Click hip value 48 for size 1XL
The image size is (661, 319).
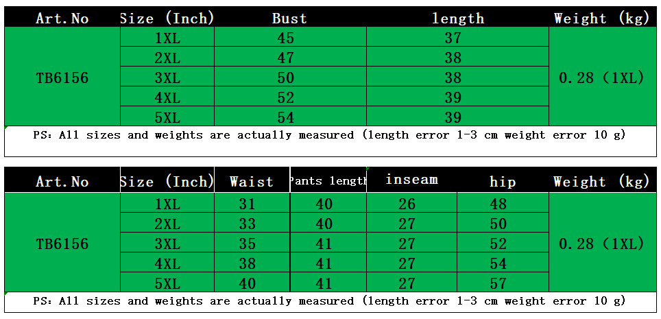(x=498, y=204)
